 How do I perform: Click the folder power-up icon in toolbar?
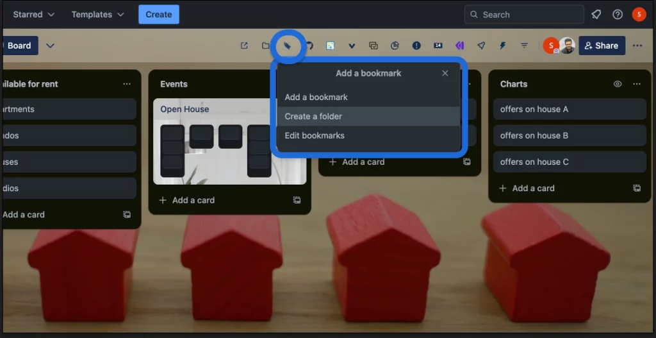click(265, 46)
